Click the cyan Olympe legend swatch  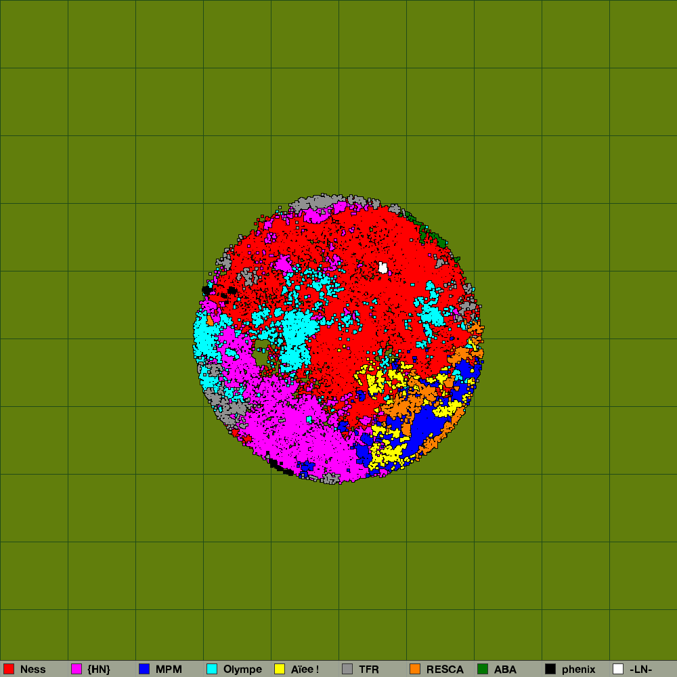(212, 669)
